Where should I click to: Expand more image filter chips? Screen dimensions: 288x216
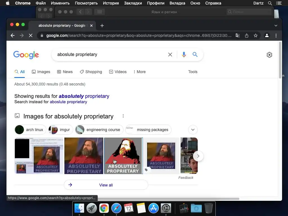(x=193, y=130)
